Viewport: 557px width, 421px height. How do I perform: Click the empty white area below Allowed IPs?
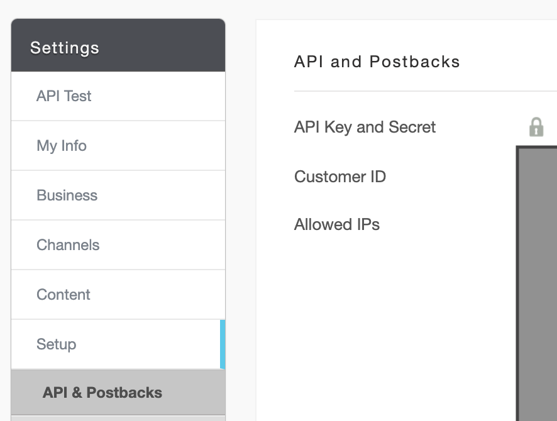377,314
